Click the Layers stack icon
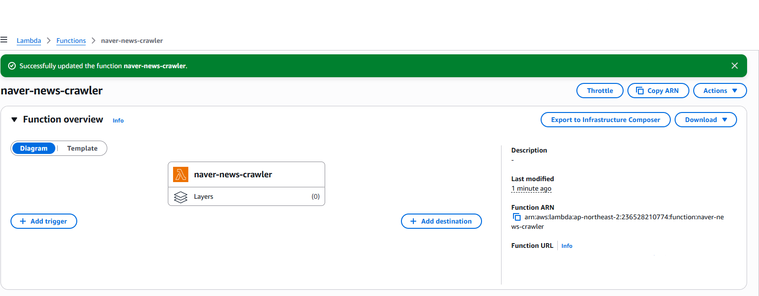Viewport: 759px width, 296px height. point(181,196)
